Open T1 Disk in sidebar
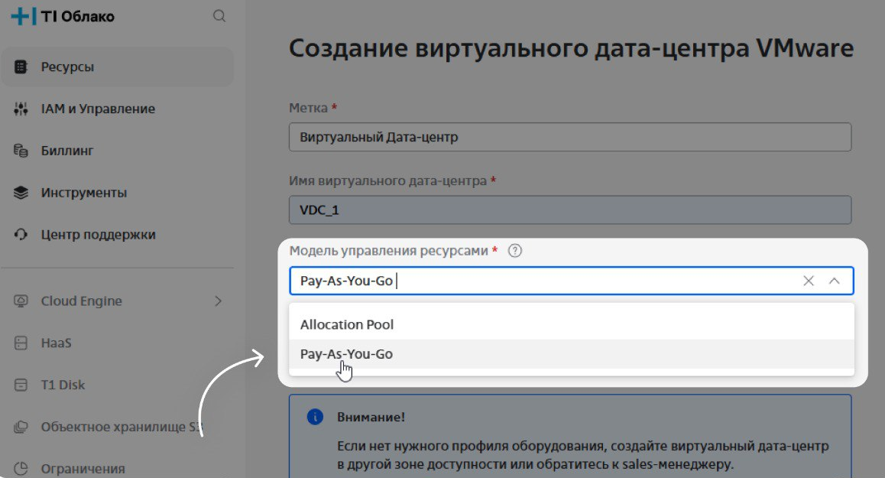The width and height of the screenshot is (885, 478). [63, 385]
